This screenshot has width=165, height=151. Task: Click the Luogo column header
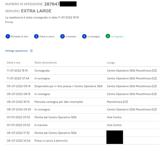111,63
